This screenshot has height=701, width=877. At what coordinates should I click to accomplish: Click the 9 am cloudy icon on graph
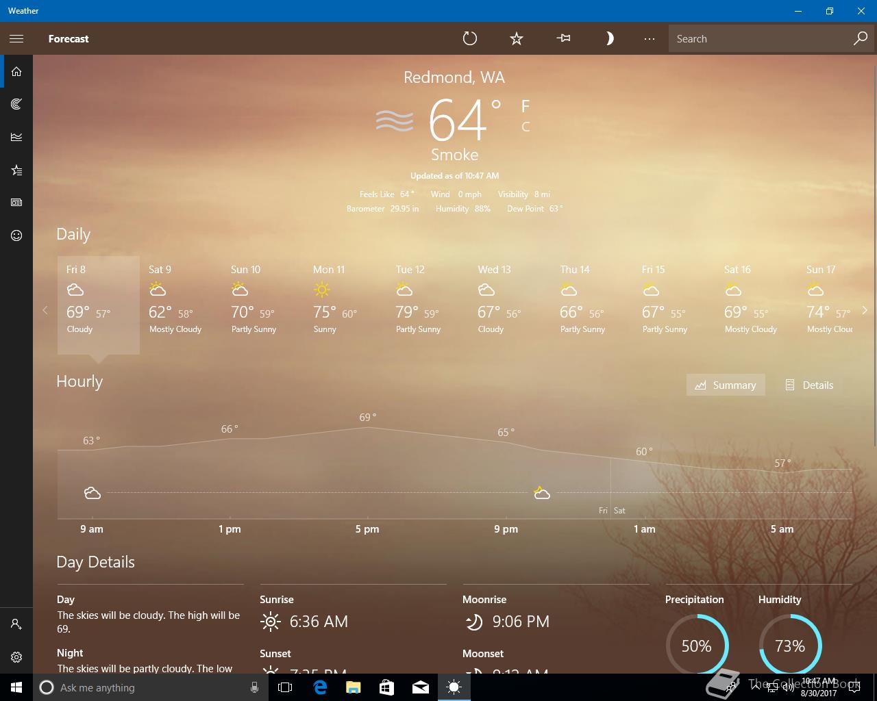pyautogui.click(x=92, y=493)
